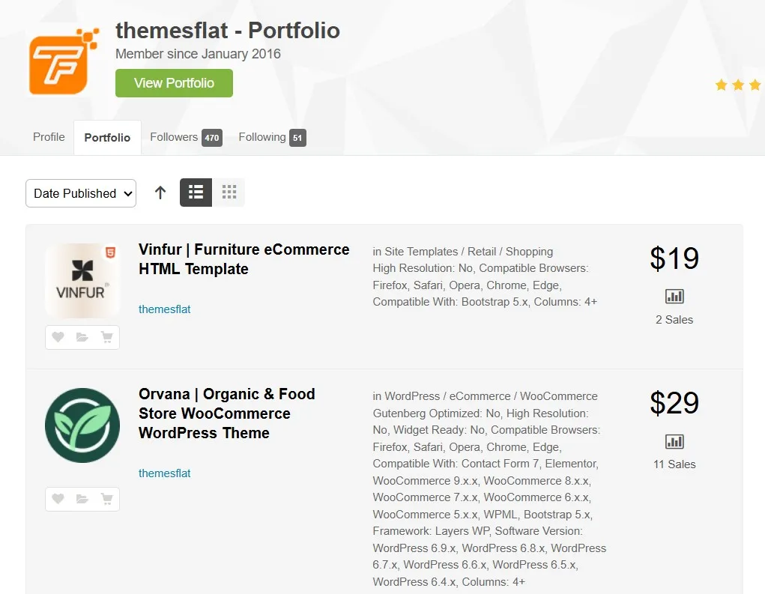
Task: Open the Profile tab
Action: (49, 137)
